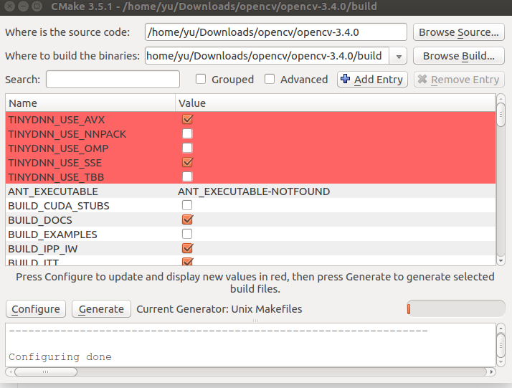Check TINYDNN_USE_TBB option
The width and height of the screenshot is (512, 388).
187,176
